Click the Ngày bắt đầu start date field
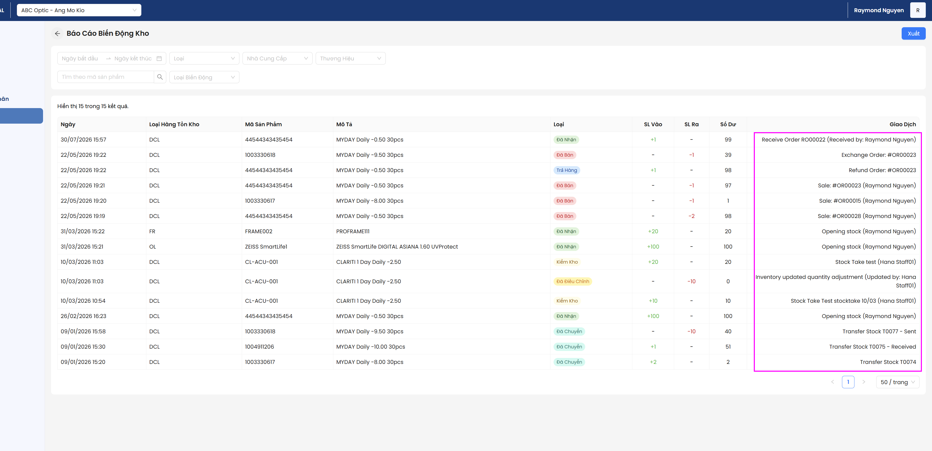The height and width of the screenshot is (451, 932). coord(80,59)
